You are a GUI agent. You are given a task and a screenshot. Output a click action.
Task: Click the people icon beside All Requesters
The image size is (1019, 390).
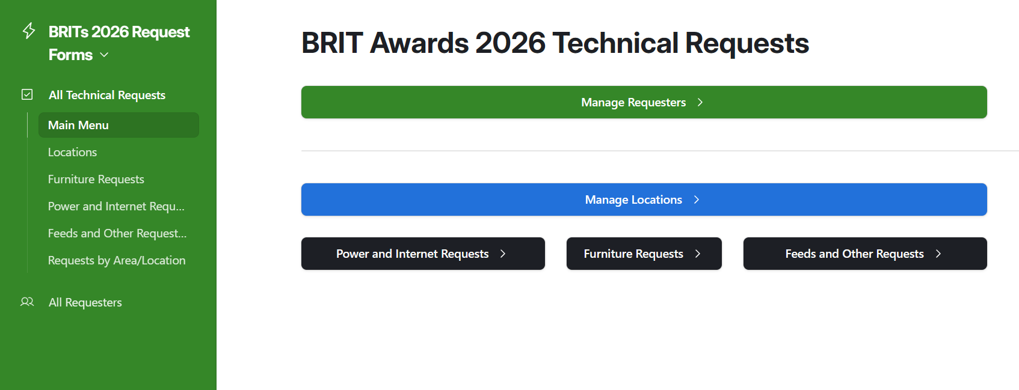click(27, 302)
